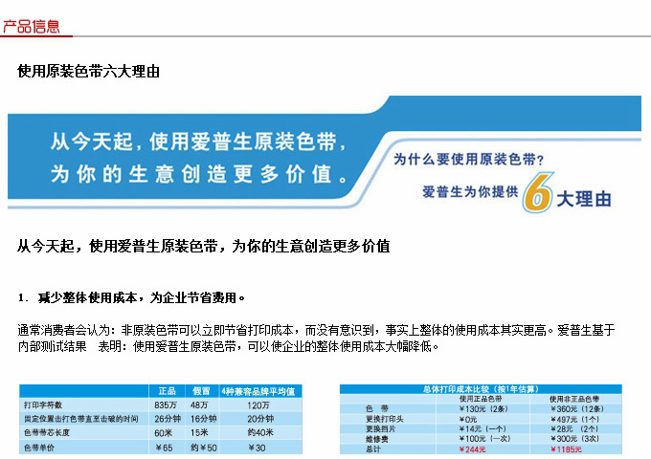Click banner question 为什么要使用原装色带?
Image resolution: width=651 pixels, height=459 pixels.
pos(469,159)
